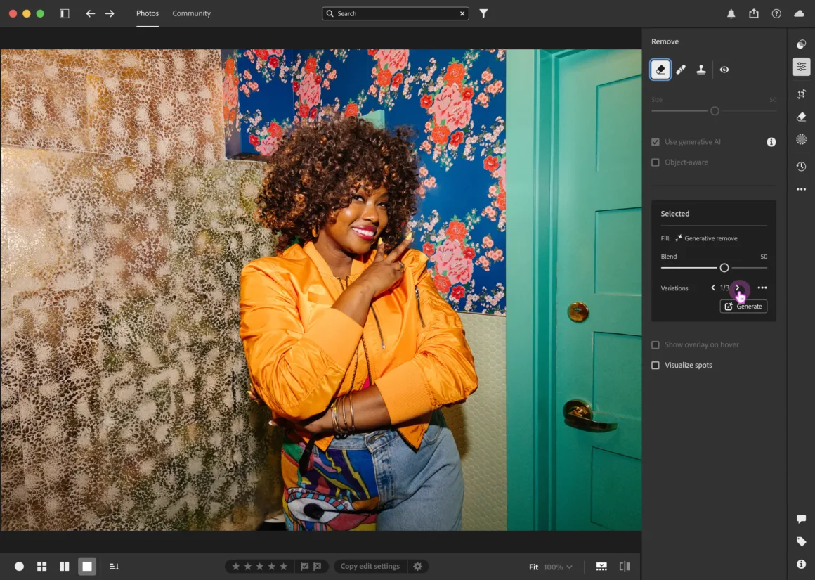Enable the Object-aware checkbox
The height and width of the screenshot is (580, 815).
tap(656, 162)
